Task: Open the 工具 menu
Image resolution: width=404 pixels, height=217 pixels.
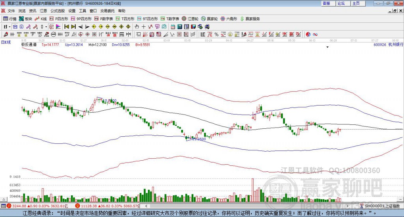Action: pyautogui.click(x=82, y=11)
